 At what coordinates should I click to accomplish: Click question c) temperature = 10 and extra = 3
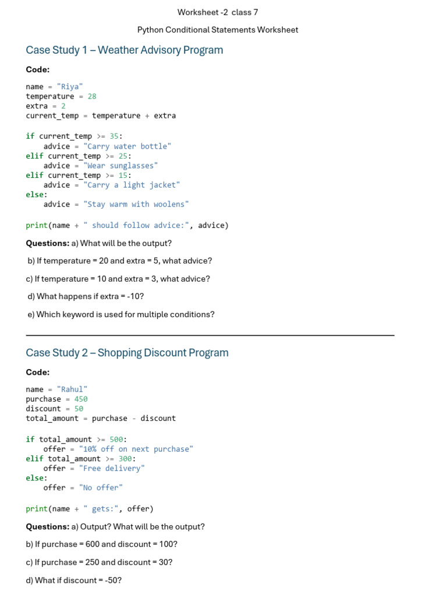click(118, 279)
